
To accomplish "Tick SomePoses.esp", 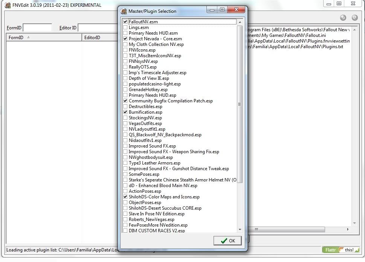I will pos(125,174).
